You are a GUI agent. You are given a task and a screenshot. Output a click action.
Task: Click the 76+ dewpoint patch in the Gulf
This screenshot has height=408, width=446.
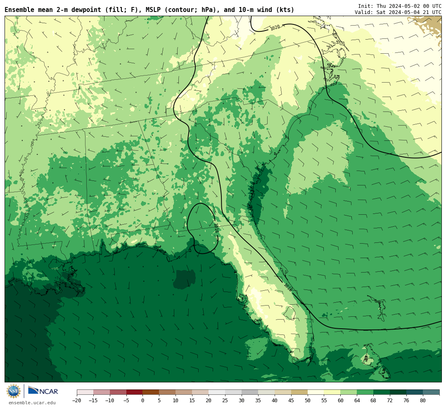pos(184,279)
